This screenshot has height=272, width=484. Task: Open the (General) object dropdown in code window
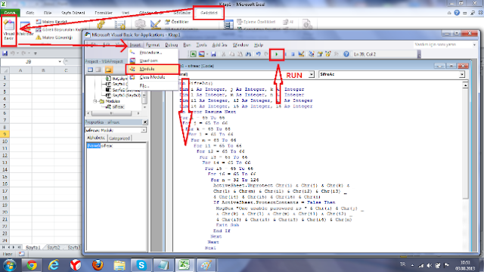311,74
